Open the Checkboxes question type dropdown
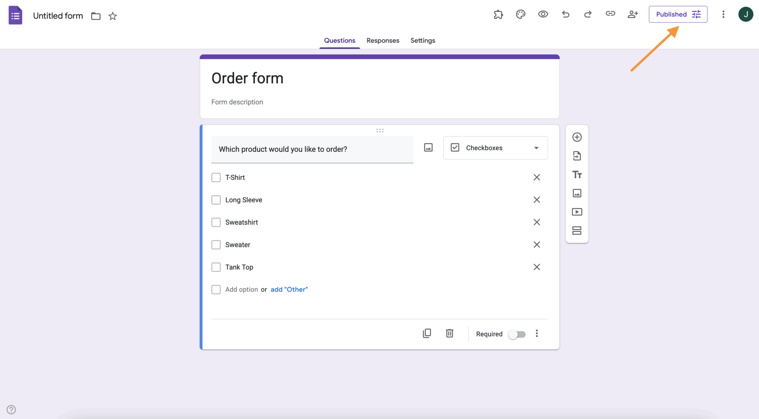This screenshot has height=419, width=759. (x=495, y=148)
